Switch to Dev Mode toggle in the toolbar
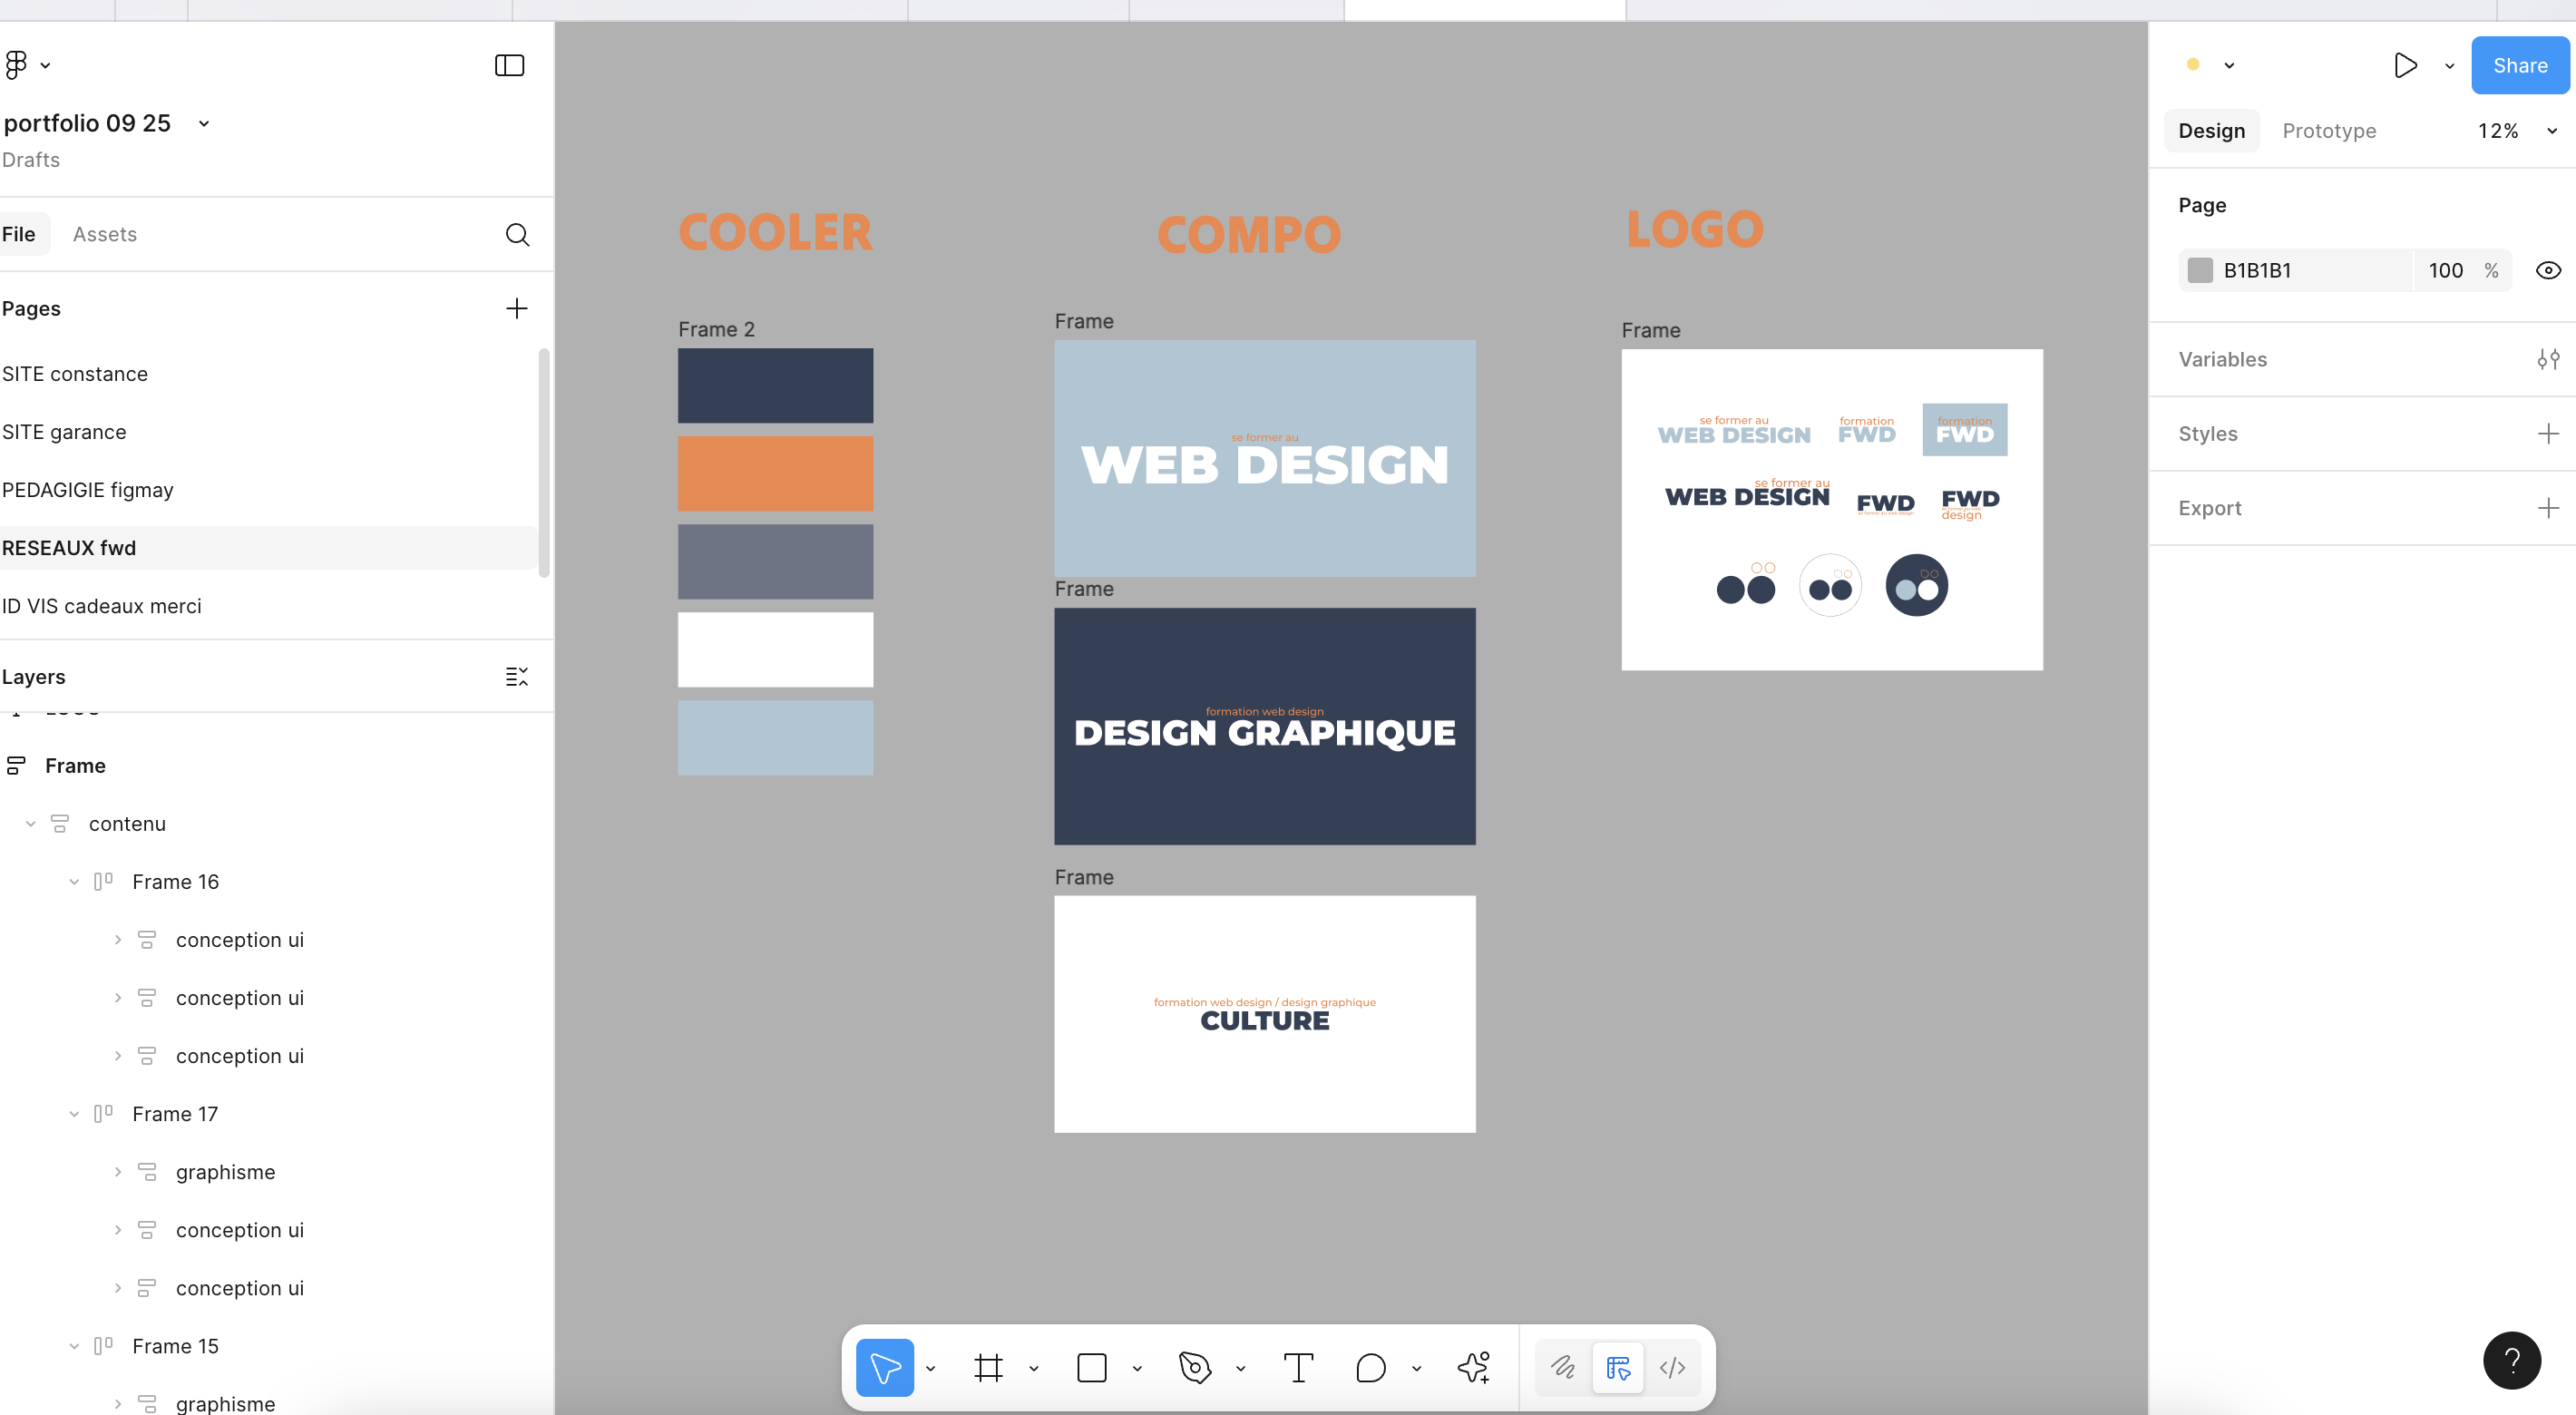2576x1415 pixels. point(1672,1367)
